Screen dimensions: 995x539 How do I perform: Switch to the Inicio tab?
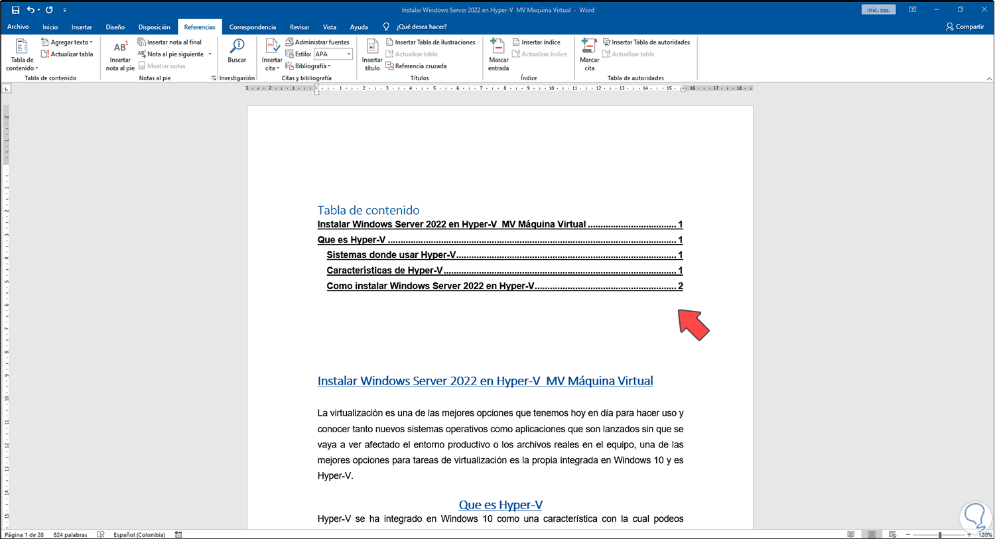[50, 27]
